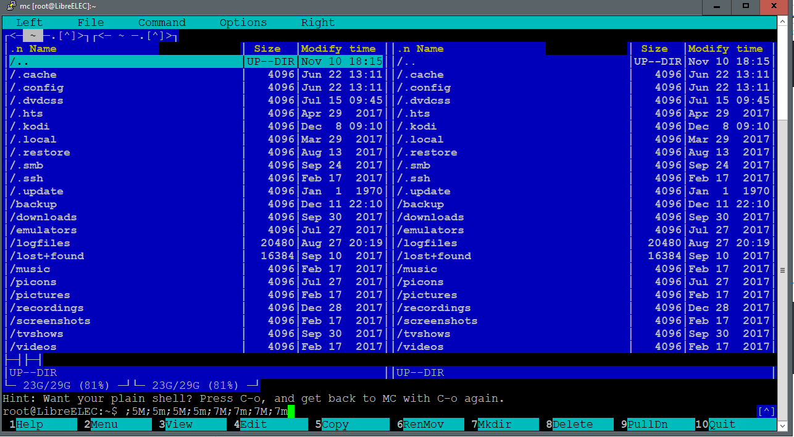Click the second panel's '>' history forward arrow
The image size is (794, 437).
click(169, 36)
